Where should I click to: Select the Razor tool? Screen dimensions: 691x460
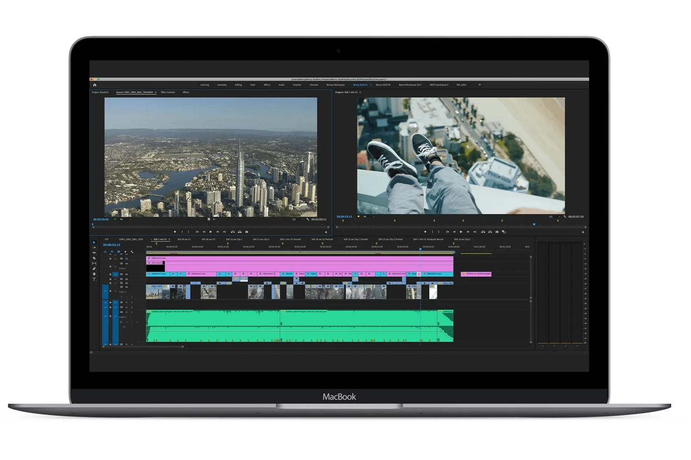pos(94,258)
